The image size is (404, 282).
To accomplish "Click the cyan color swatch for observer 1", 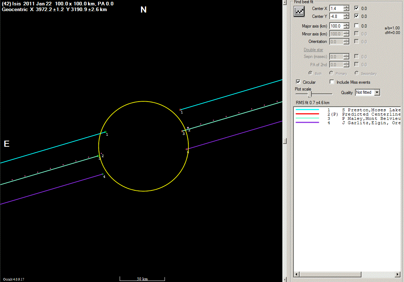I will (307, 110).
